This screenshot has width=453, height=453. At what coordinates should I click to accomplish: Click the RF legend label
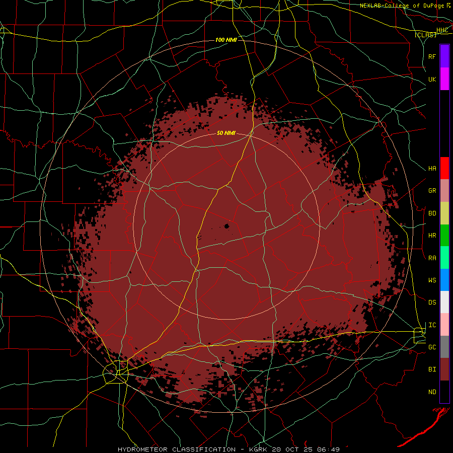tap(432, 56)
